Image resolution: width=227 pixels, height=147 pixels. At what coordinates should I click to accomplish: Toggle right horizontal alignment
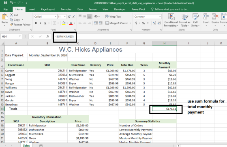coord(90,23)
